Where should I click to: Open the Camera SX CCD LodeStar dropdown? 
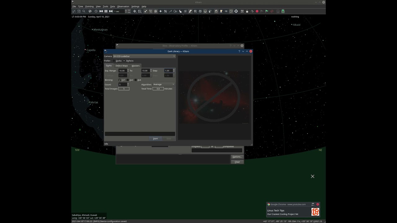(x=144, y=56)
